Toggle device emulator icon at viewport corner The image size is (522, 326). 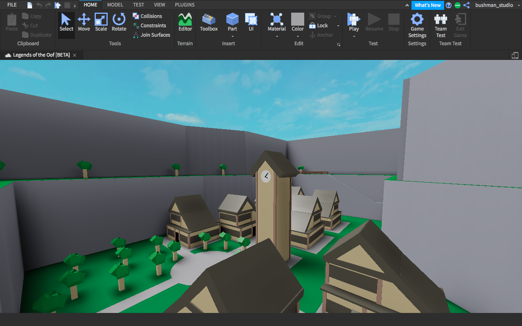click(515, 55)
